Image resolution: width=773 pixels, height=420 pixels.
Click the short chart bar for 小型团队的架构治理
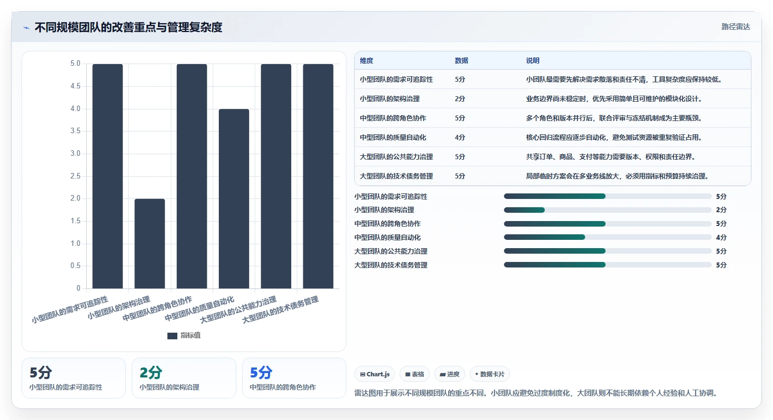coord(150,244)
